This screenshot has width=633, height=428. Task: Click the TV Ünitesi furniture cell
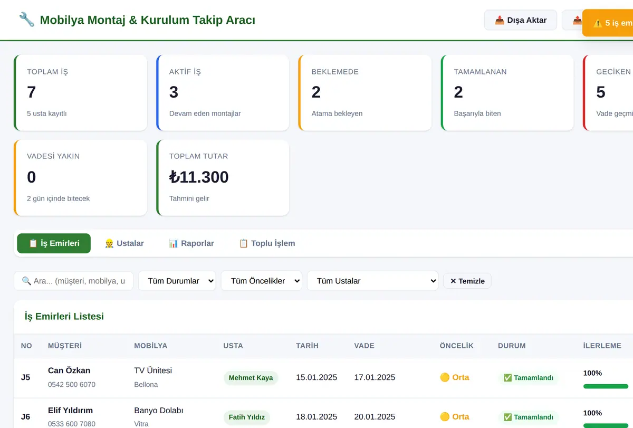pos(153,370)
